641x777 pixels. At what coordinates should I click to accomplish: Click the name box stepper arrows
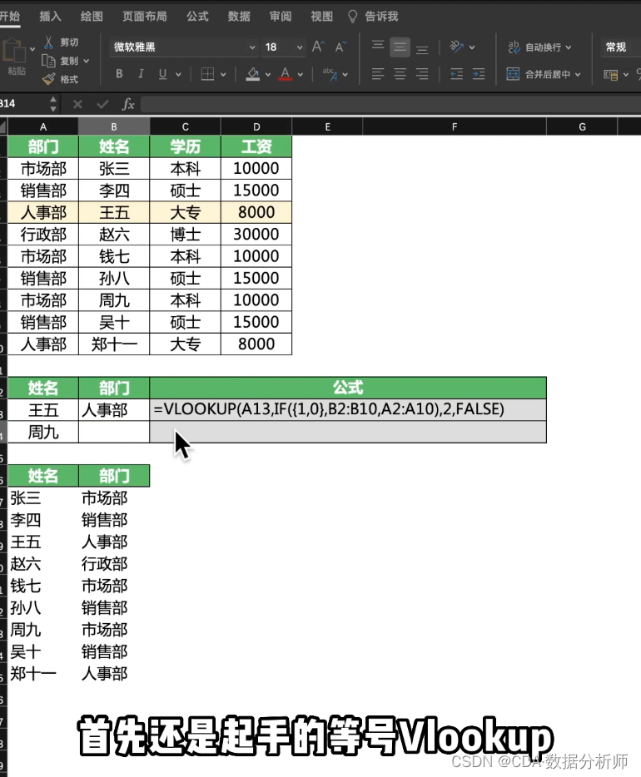pos(53,104)
